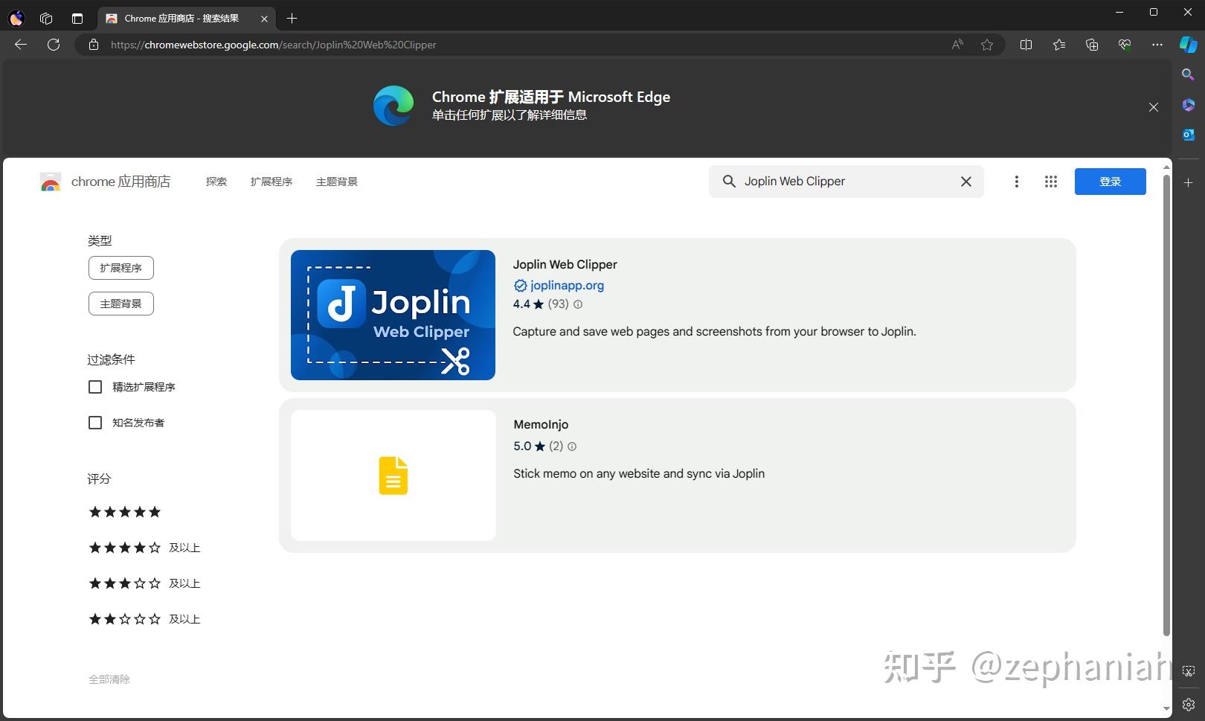Open the 探索 navigation item
Viewport: 1205px width, 721px height.
pos(216,181)
